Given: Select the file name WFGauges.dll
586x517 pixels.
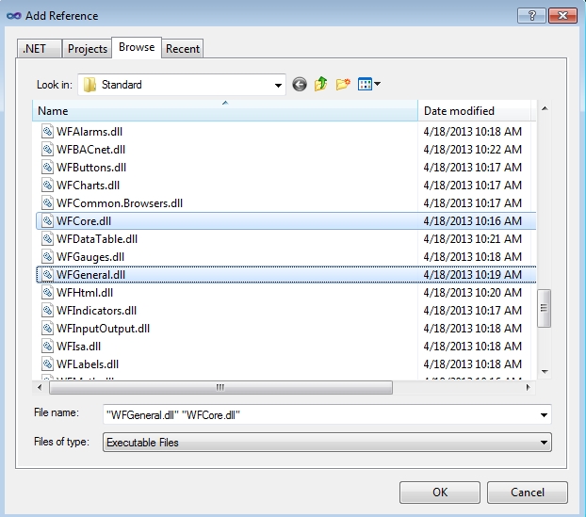Looking at the screenshot, I should tap(90, 257).
